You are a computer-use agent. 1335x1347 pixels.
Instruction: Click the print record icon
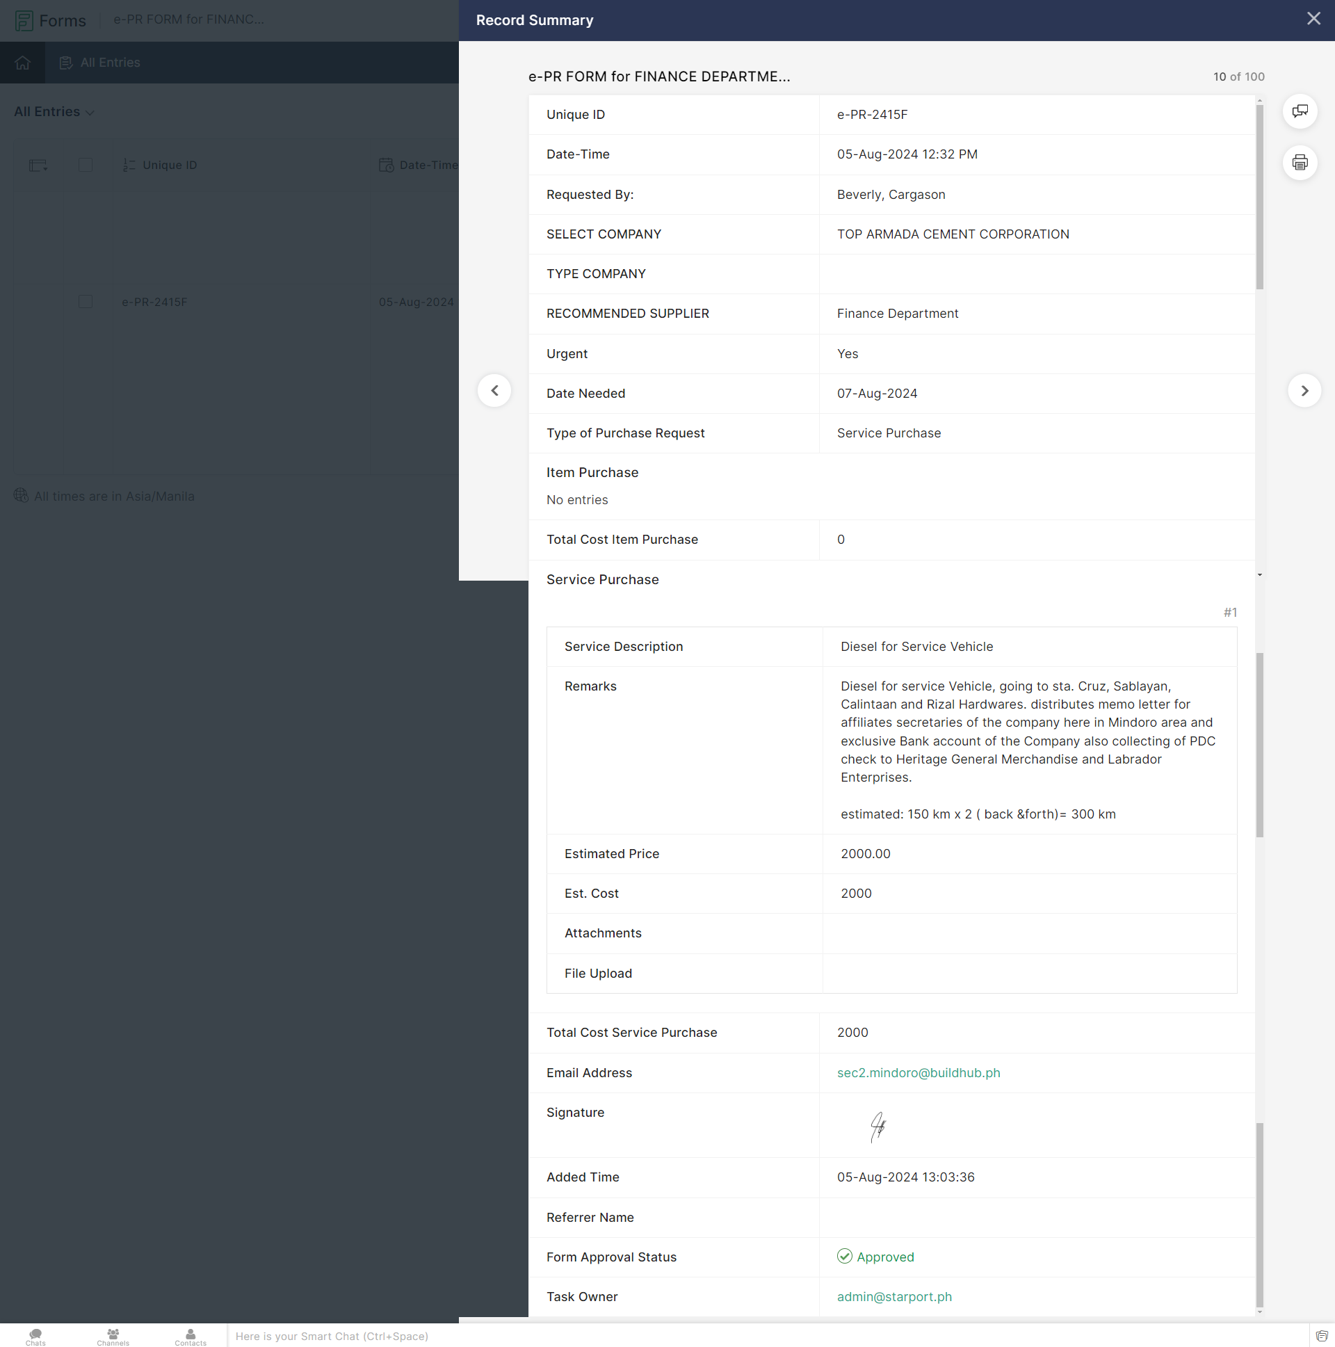tap(1300, 163)
